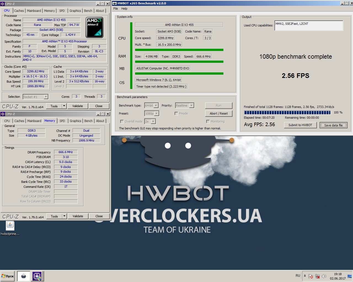The width and height of the screenshot is (353, 282).
Task: Expand the Tools arrow in the CPU-Z window showing the Memory tab
Action: coord(64,216)
